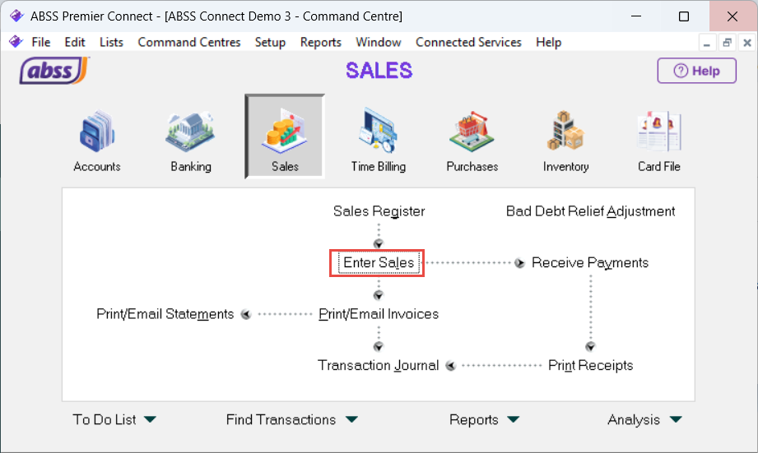Click the Help button
The height and width of the screenshot is (453, 758).
pos(696,71)
